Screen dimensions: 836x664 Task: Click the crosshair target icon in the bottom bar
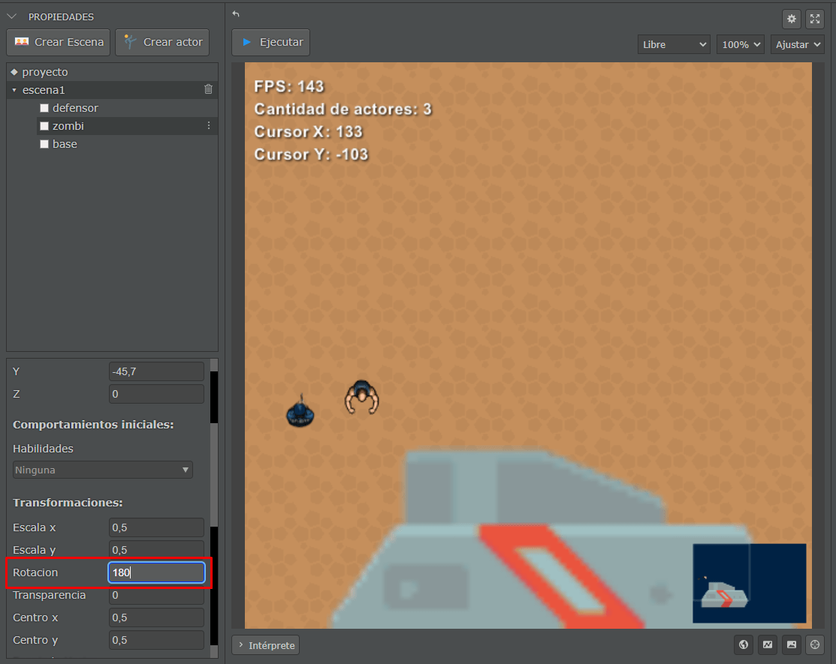click(x=815, y=644)
